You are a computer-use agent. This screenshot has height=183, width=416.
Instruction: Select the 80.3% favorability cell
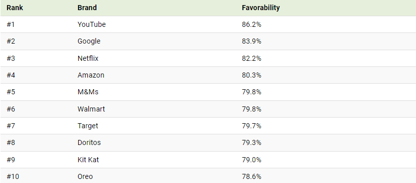coord(252,75)
